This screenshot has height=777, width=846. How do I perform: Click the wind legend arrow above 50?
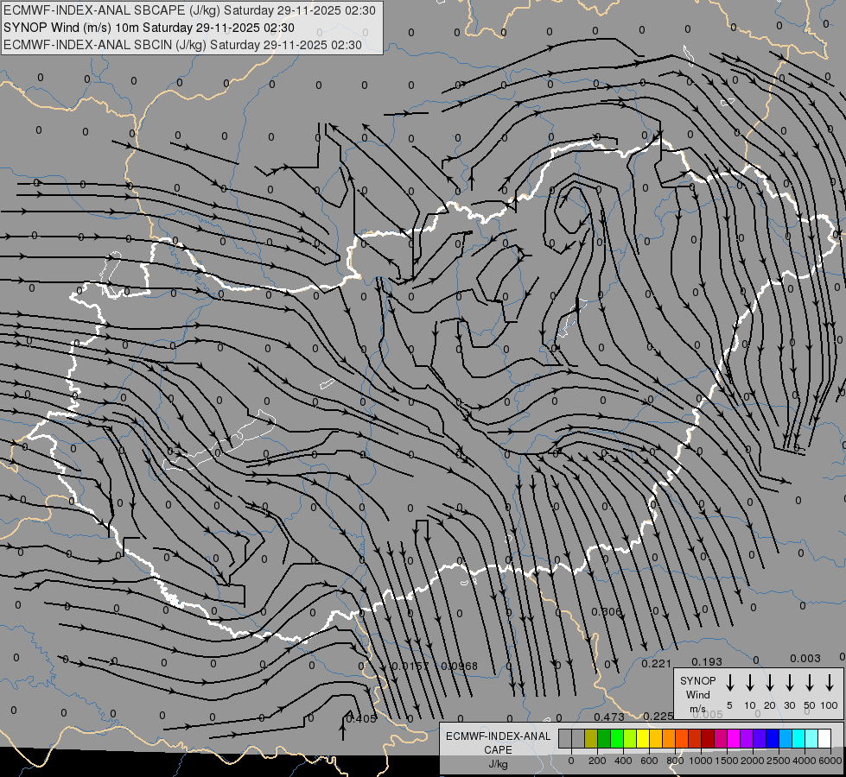coord(810,682)
